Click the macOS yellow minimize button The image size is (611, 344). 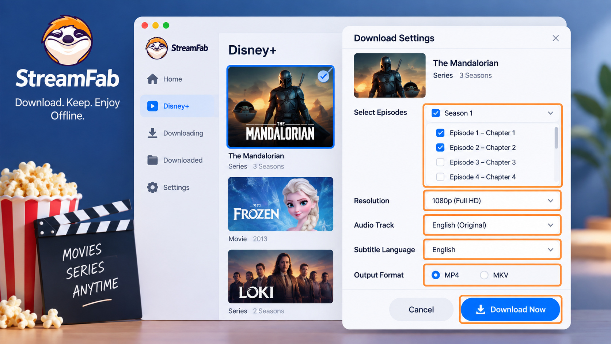(x=155, y=25)
